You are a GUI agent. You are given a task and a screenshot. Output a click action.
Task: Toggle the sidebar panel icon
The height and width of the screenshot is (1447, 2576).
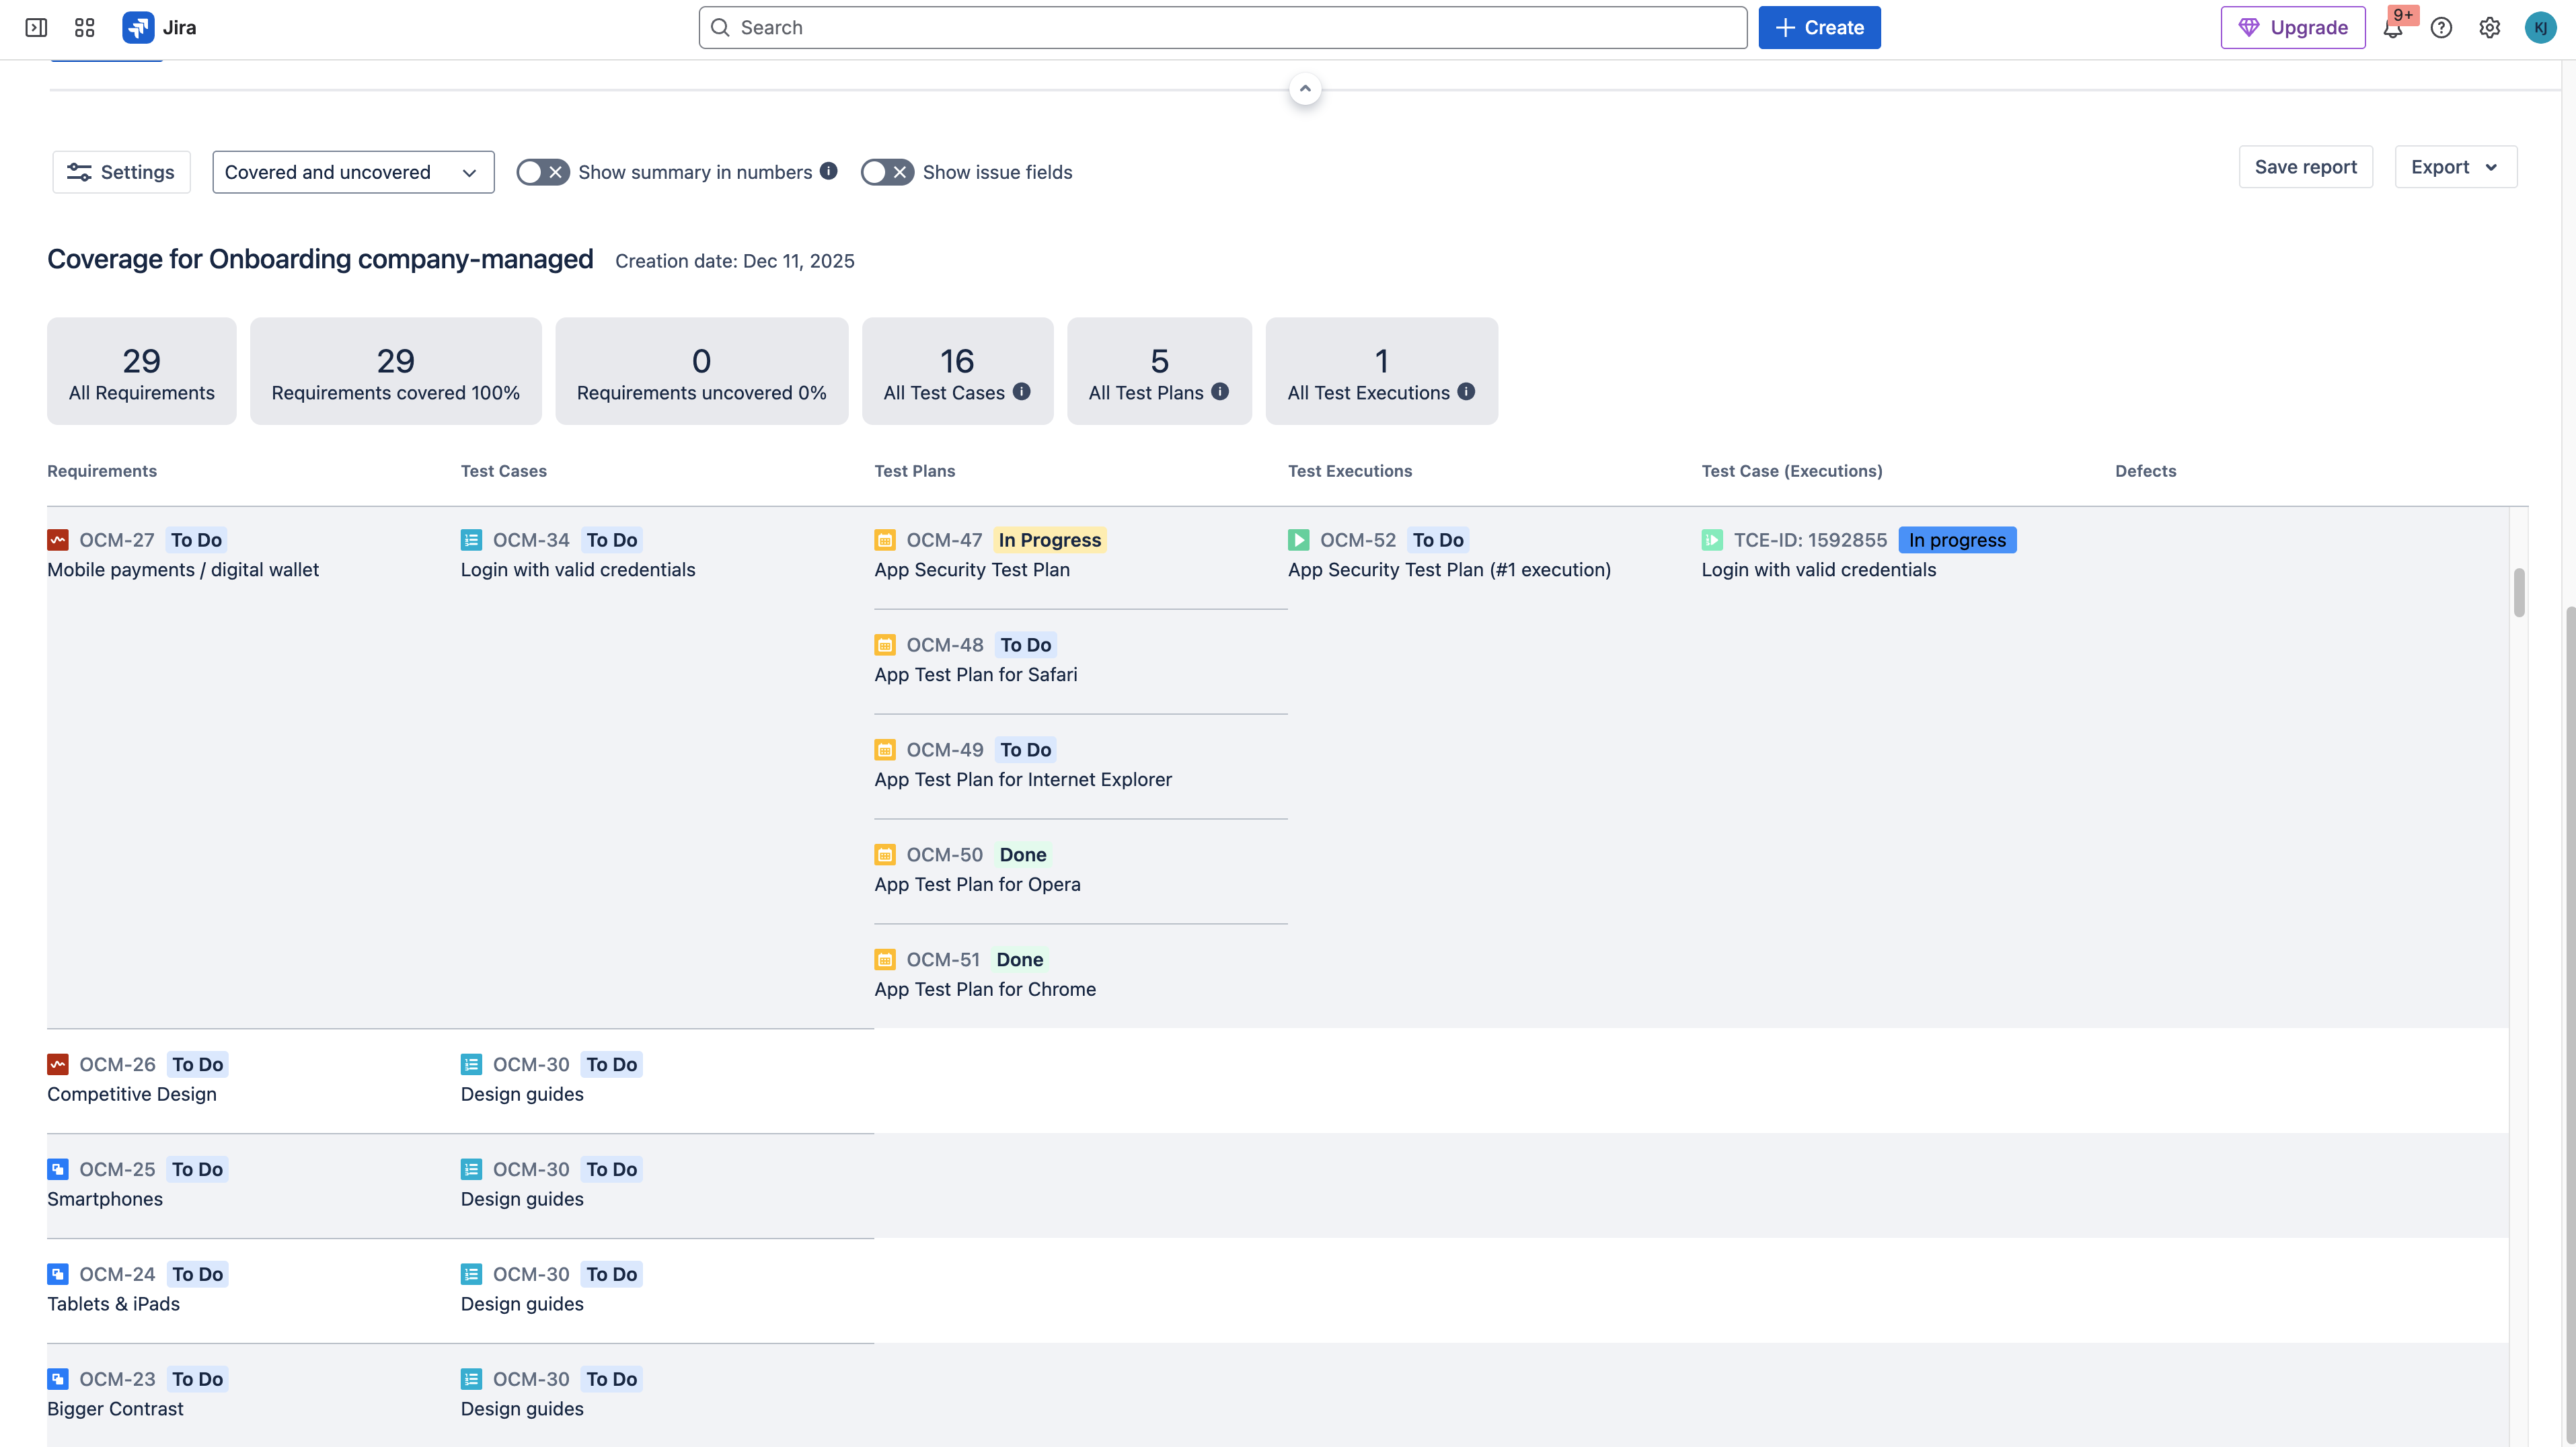(36, 27)
